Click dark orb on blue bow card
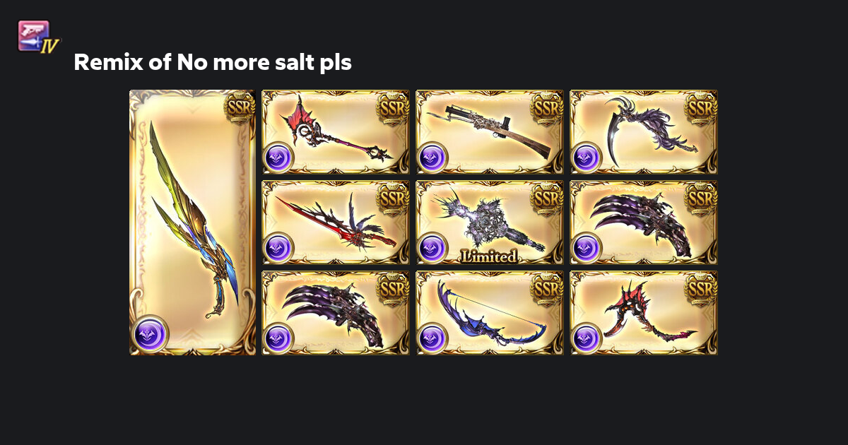This screenshot has height=445, width=848. 432,338
